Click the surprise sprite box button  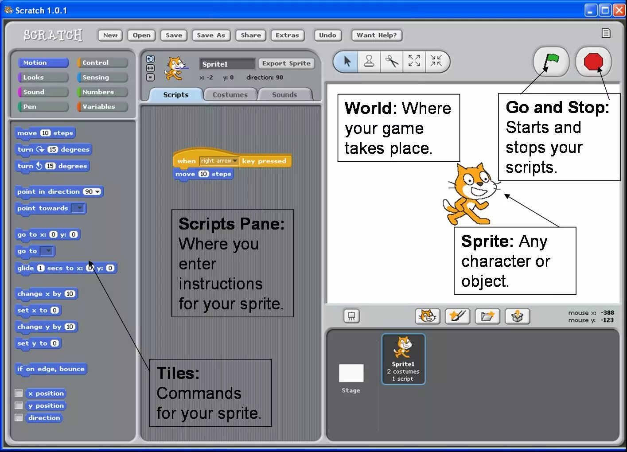pos(517,316)
